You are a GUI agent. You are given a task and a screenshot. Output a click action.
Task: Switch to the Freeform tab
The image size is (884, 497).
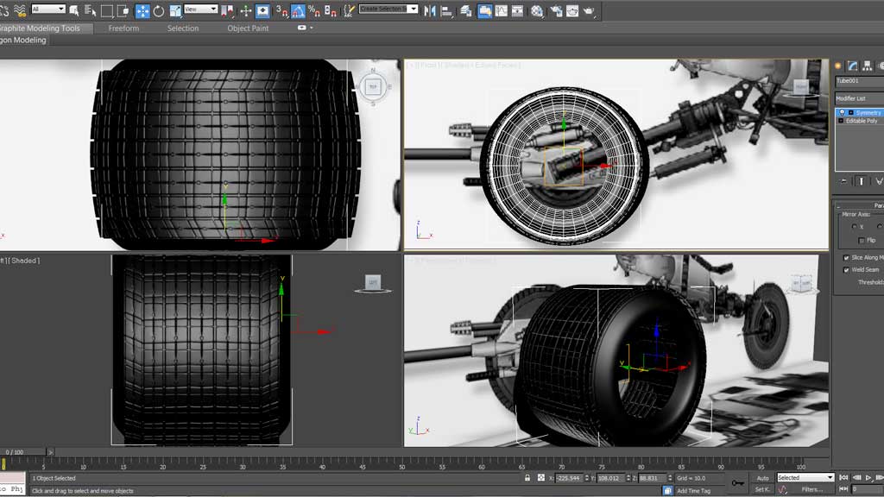pos(123,28)
